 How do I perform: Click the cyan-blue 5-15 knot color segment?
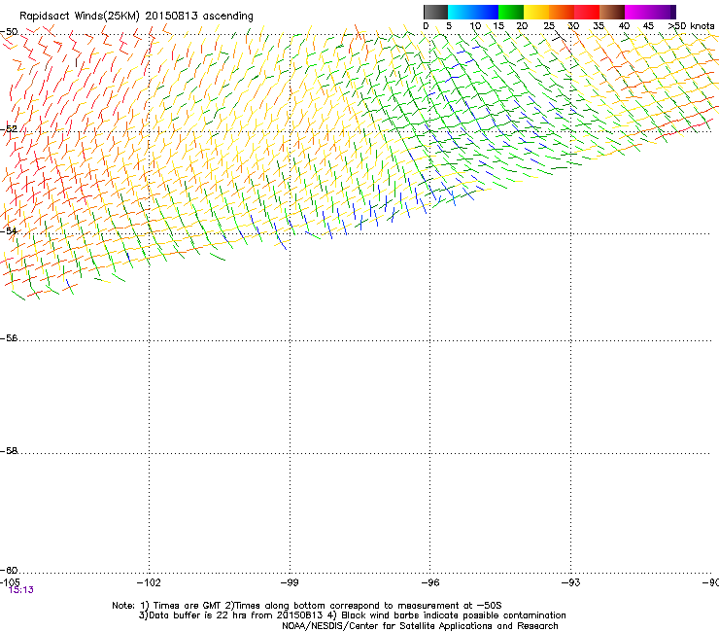[473, 12]
